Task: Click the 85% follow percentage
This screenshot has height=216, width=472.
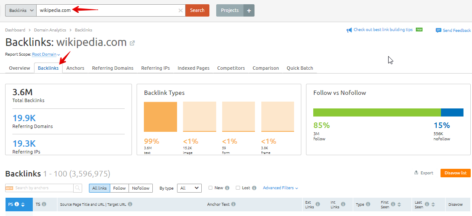Action: [x=322, y=125]
